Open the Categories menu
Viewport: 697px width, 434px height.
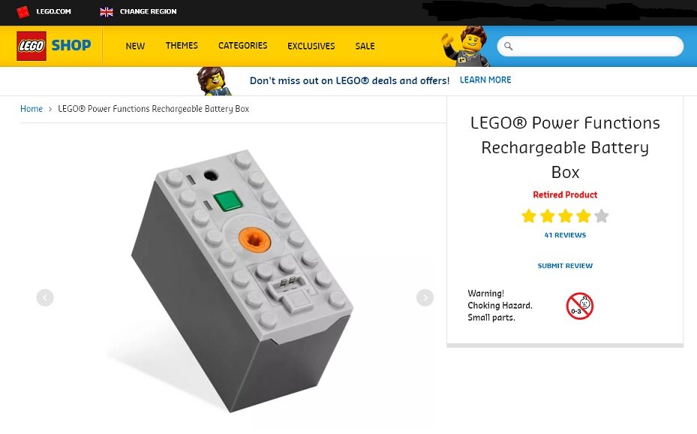click(242, 46)
